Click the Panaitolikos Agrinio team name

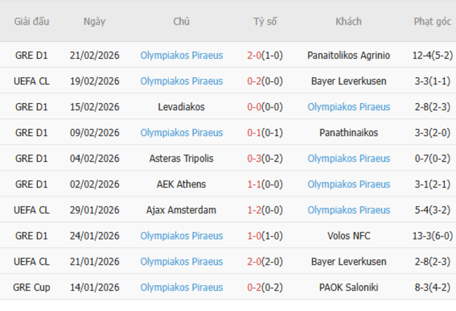point(349,55)
